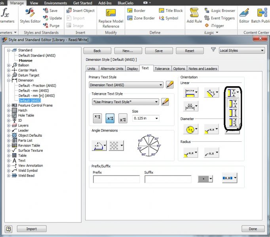Click the Add Rule icon
This screenshot has height=237, width=270.
(194, 14)
